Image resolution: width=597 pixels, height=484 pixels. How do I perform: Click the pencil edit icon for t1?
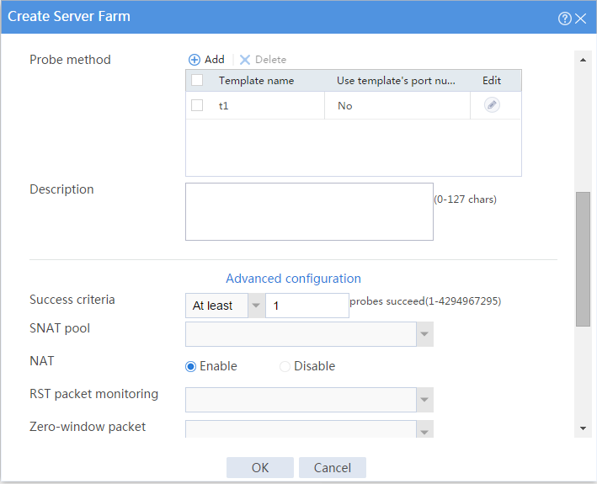point(492,105)
